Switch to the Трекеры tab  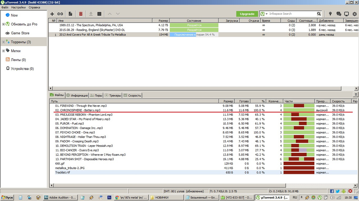point(113,95)
